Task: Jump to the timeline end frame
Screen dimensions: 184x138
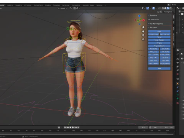Action: point(78,127)
